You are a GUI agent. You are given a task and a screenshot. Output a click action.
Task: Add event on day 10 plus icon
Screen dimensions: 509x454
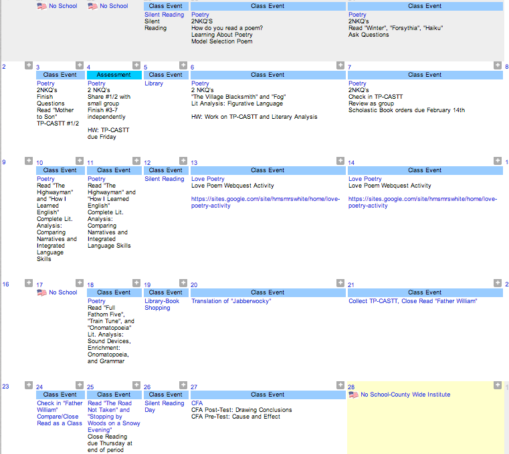[80, 161]
